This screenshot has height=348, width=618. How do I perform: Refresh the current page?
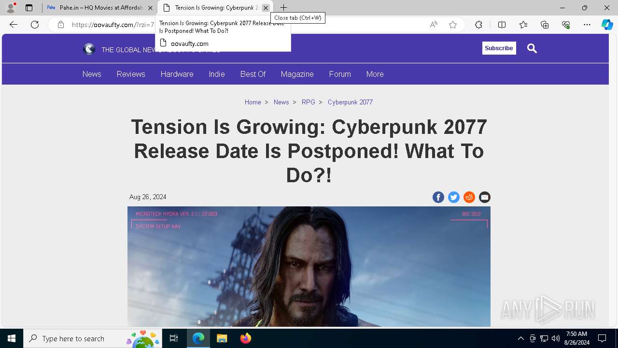[x=35, y=25]
